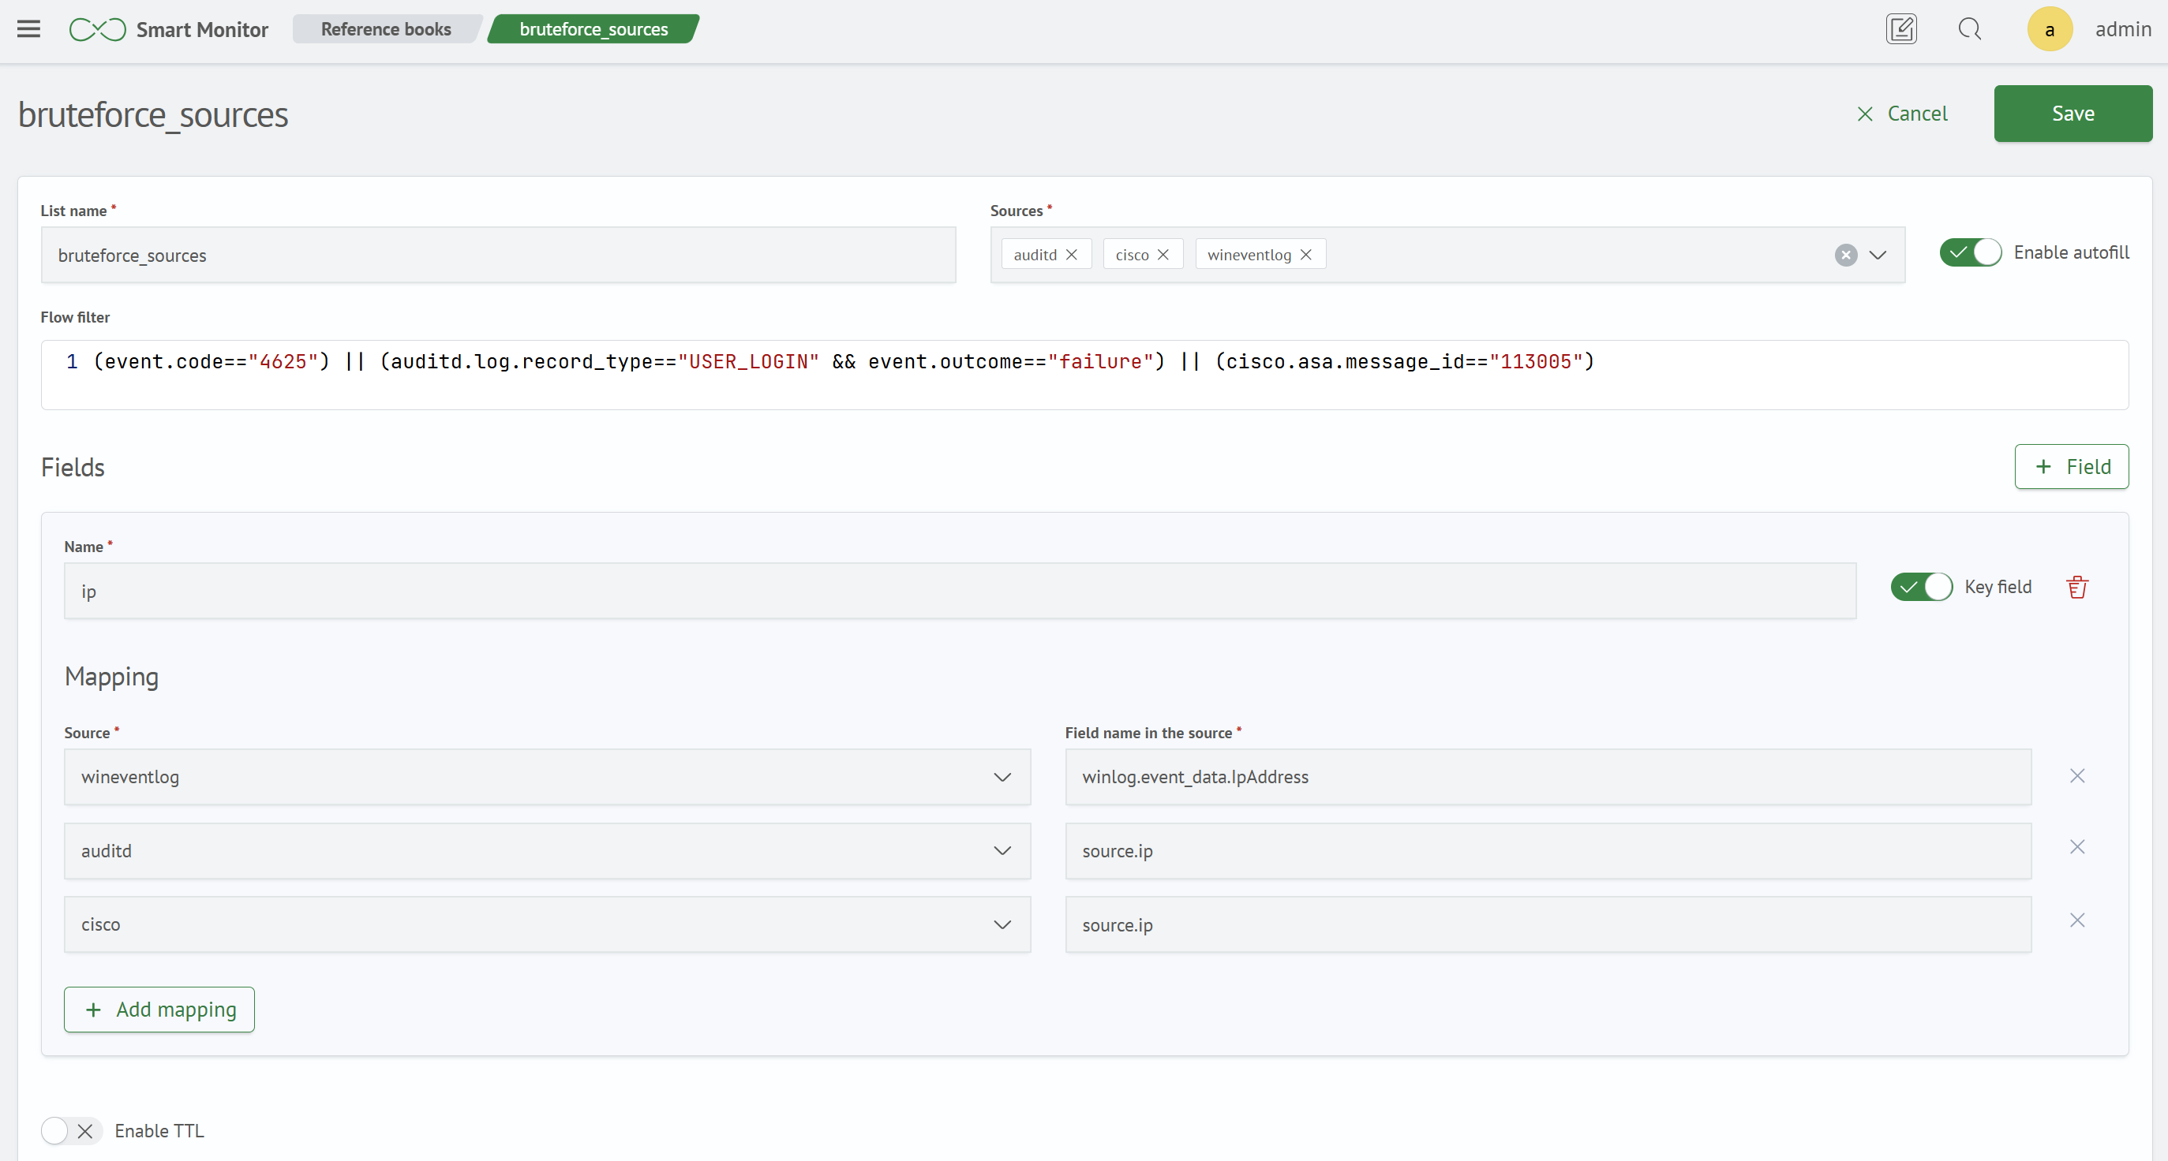
Task: Click the Fields section heading
Action: click(x=73, y=468)
